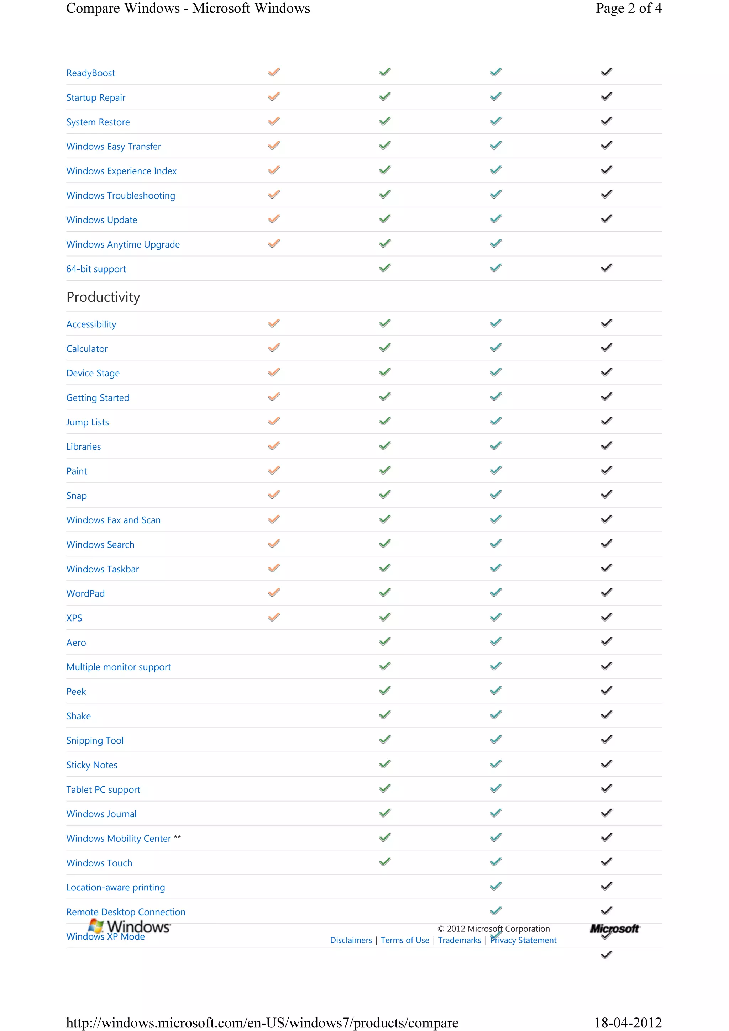729x1031 pixels.
Task: Follow the Remote Desktop Connection link
Action: click(x=126, y=912)
